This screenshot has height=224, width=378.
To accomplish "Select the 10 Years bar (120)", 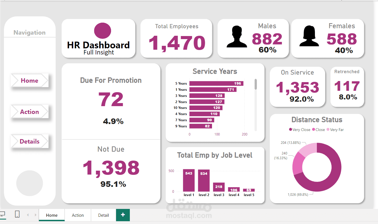I will point(206,108).
